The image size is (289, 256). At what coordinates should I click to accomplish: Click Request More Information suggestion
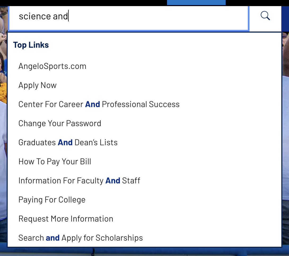[x=66, y=219]
